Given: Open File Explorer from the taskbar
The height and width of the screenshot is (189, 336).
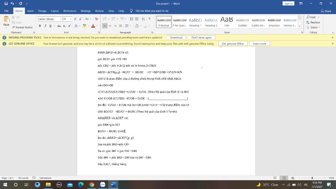Looking at the screenshot, I should [48, 184].
